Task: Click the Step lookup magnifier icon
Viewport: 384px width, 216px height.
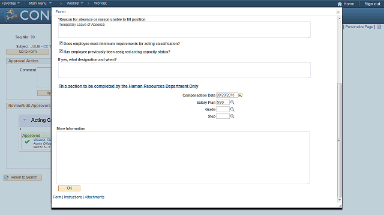Action: pos(232,116)
